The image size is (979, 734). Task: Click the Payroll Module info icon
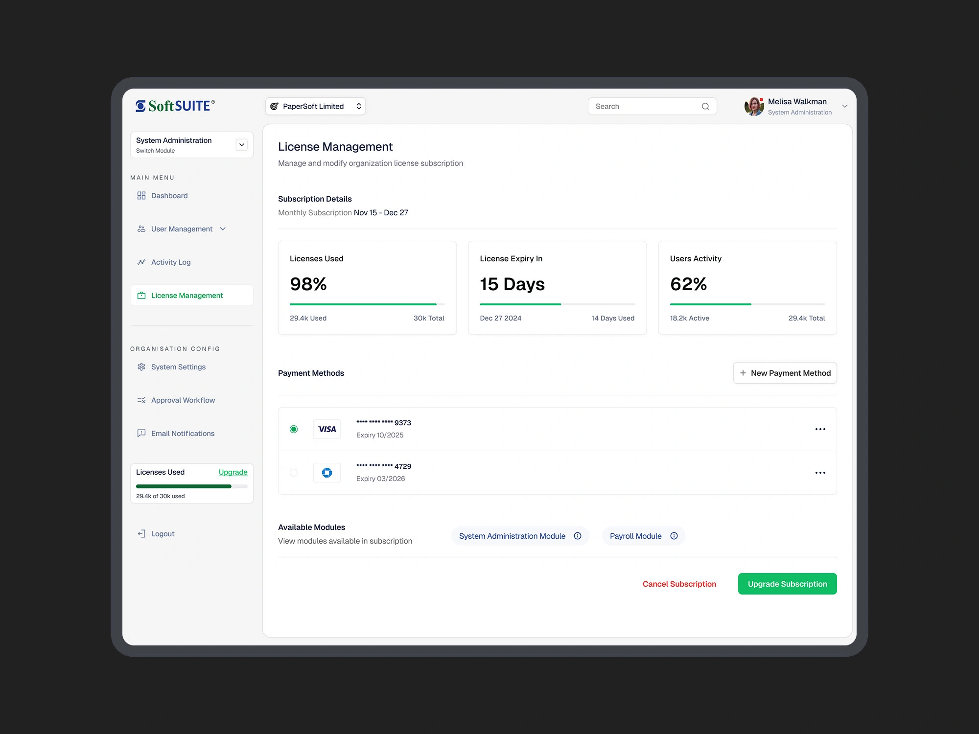click(x=674, y=536)
